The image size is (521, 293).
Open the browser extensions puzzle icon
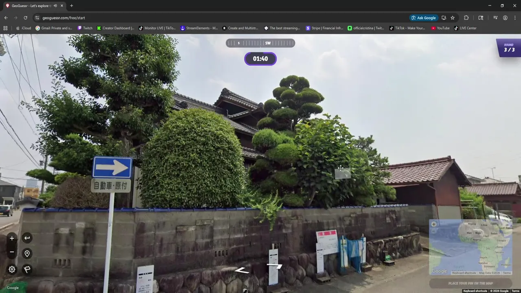(x=466, y=18)
